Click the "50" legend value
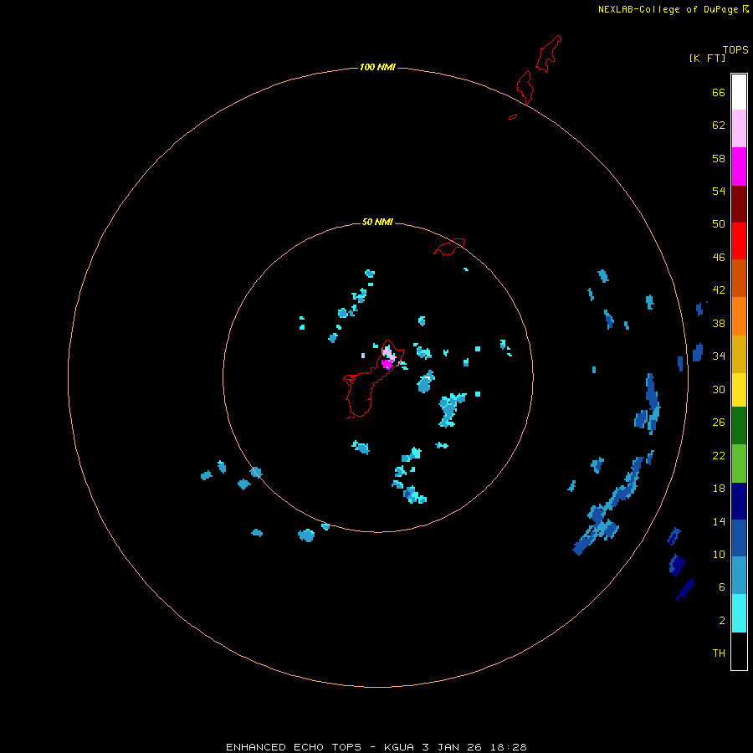The height and width of the screenshot is (753, 753). click(x=719, y=223)
